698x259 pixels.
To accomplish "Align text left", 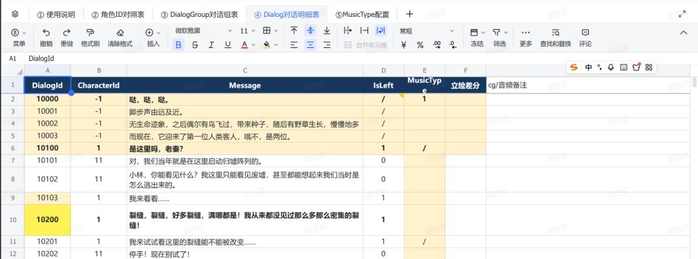I will point(294,45).
